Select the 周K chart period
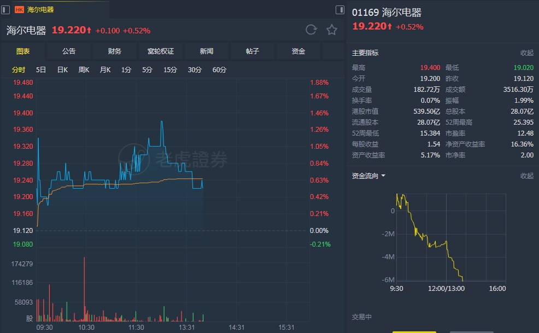This screenshot has width=539, height=333. pos(84,70)
